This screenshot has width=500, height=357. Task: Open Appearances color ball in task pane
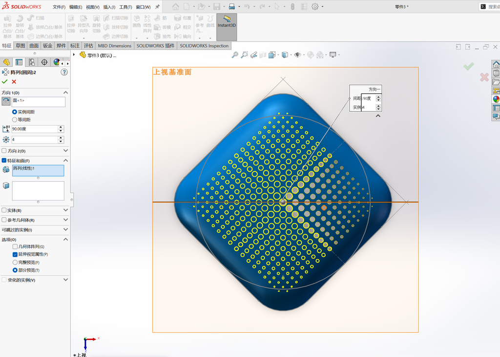pos(496,99)
